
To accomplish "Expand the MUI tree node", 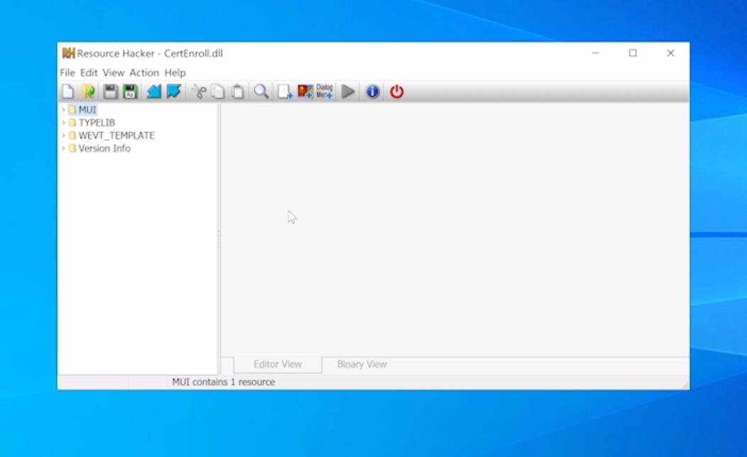I will (63, 110).
